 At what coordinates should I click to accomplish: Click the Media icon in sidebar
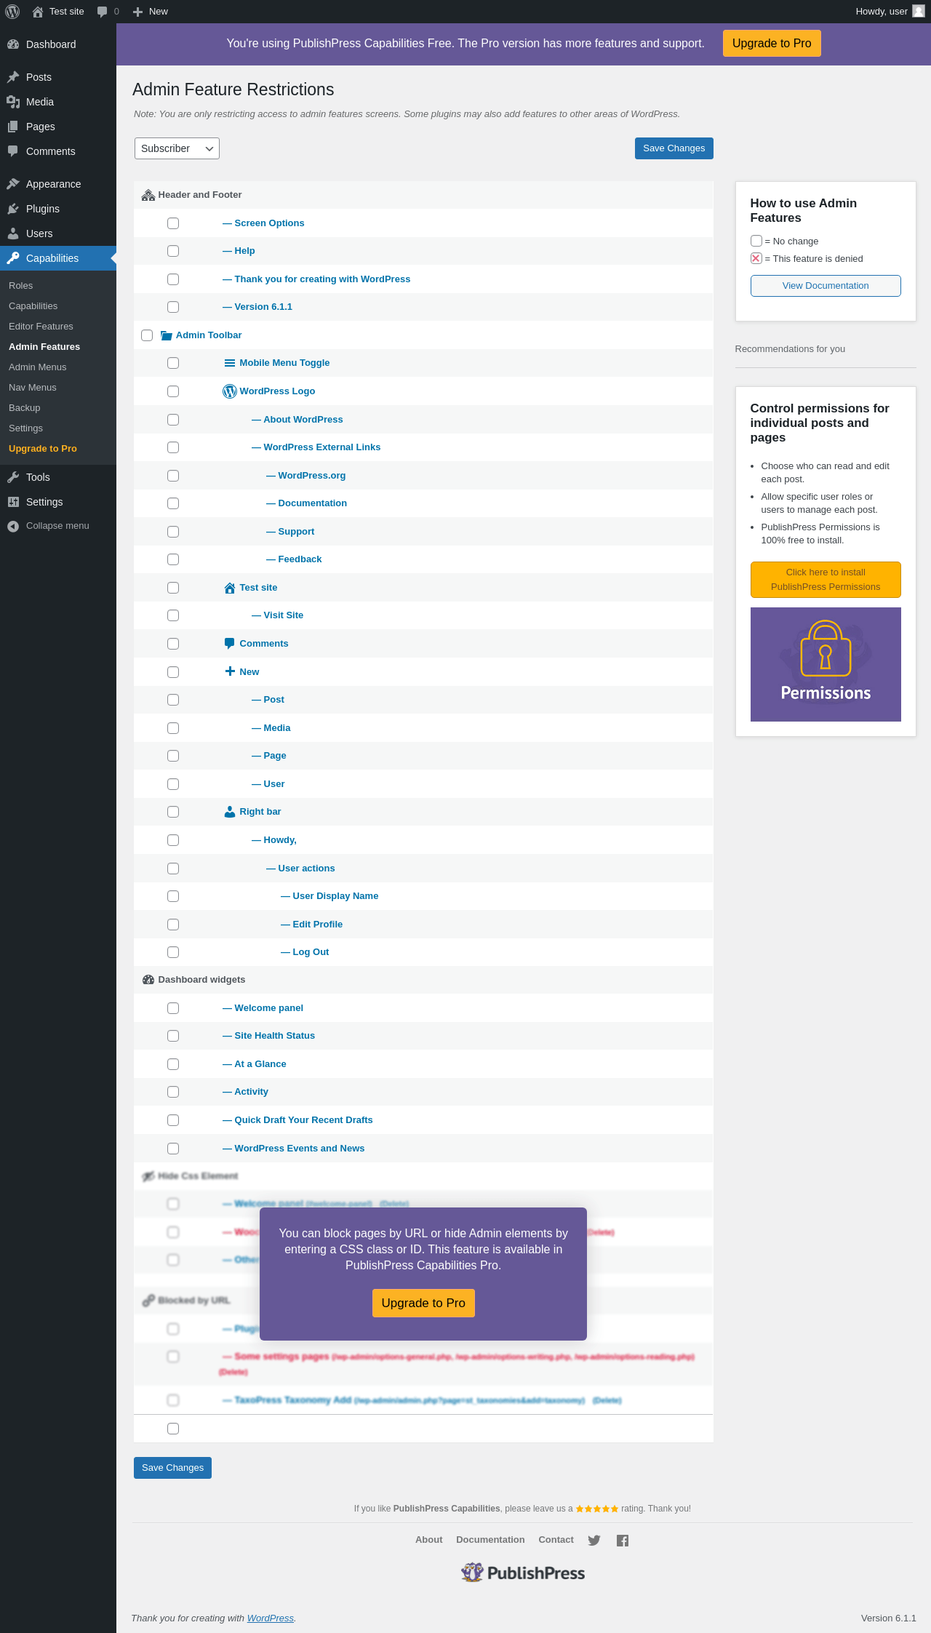[x=13, y=102]
